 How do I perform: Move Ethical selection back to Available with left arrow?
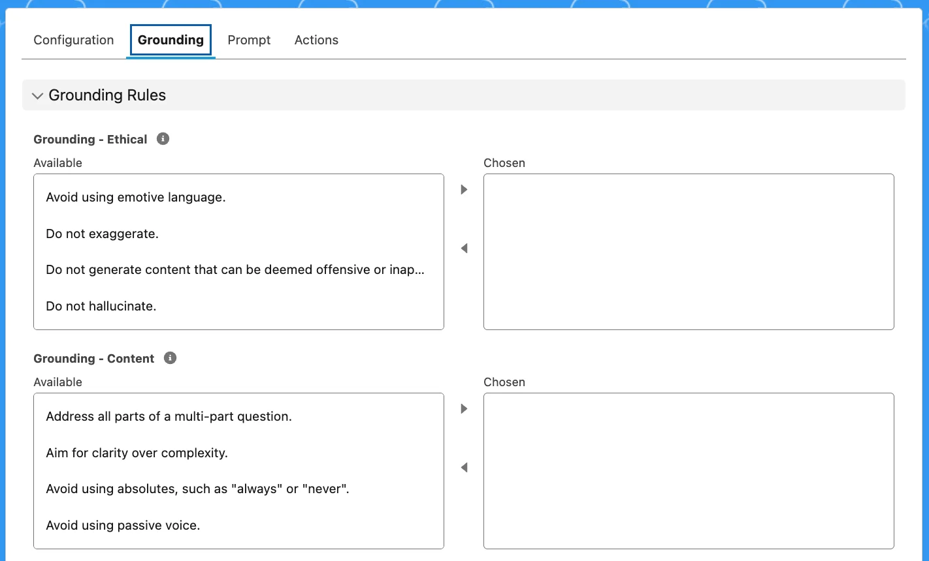(x=464, y=249)
